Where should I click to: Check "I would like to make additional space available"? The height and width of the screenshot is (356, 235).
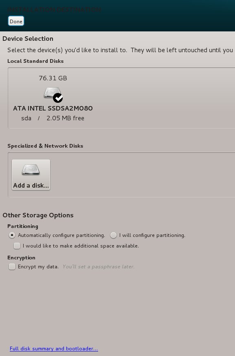pos(17,245)
